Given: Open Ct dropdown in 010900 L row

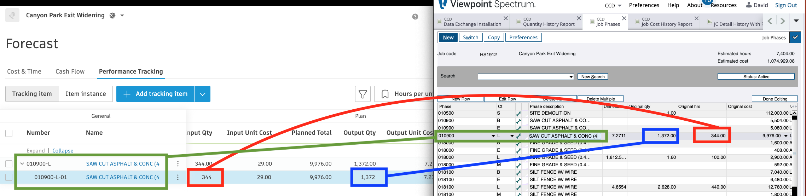Looking at the screenshot, I should [x=512, y=136].
